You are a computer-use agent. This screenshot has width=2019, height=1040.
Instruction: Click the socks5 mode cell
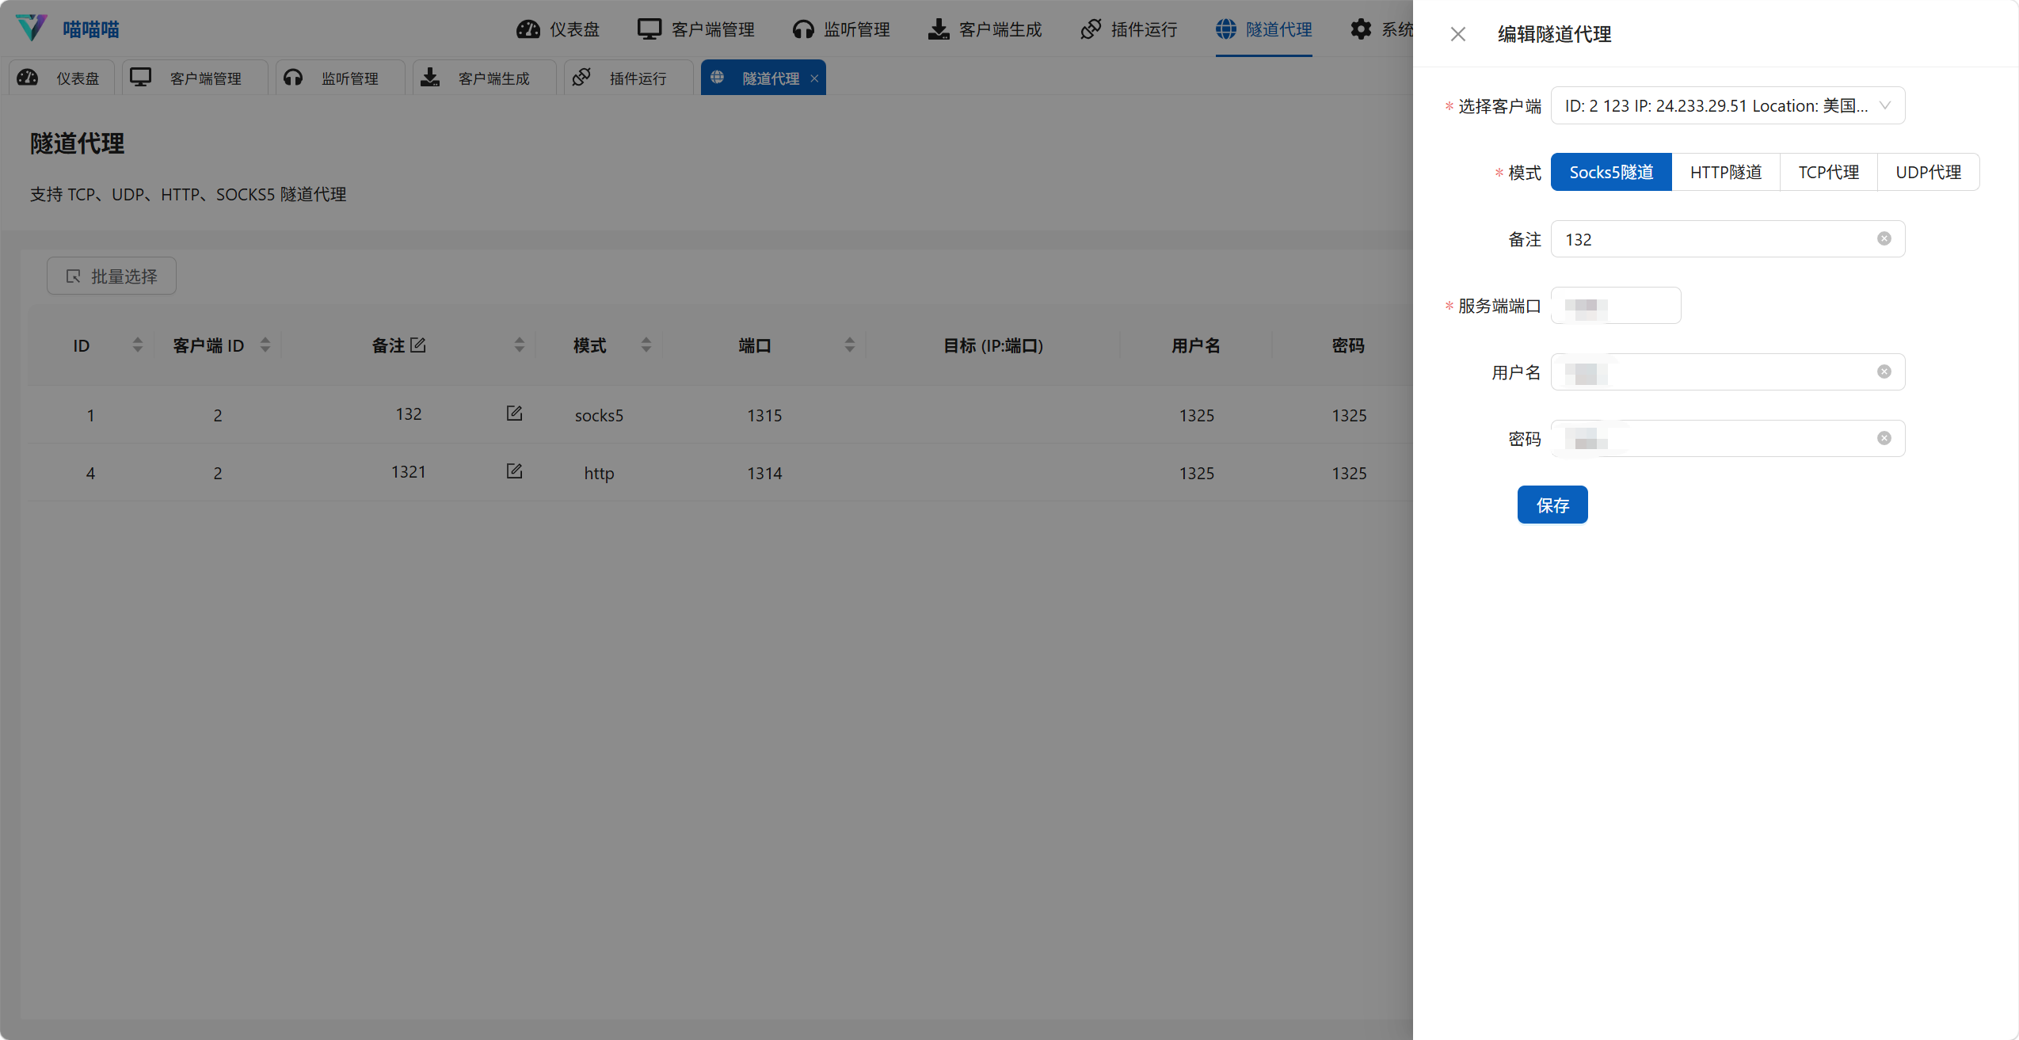(599, 415)
